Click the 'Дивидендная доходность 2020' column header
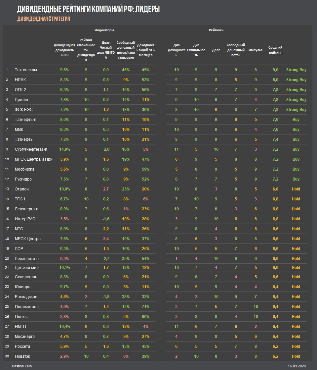This screenshot has width=317, height=370. [x=64, y=50]
